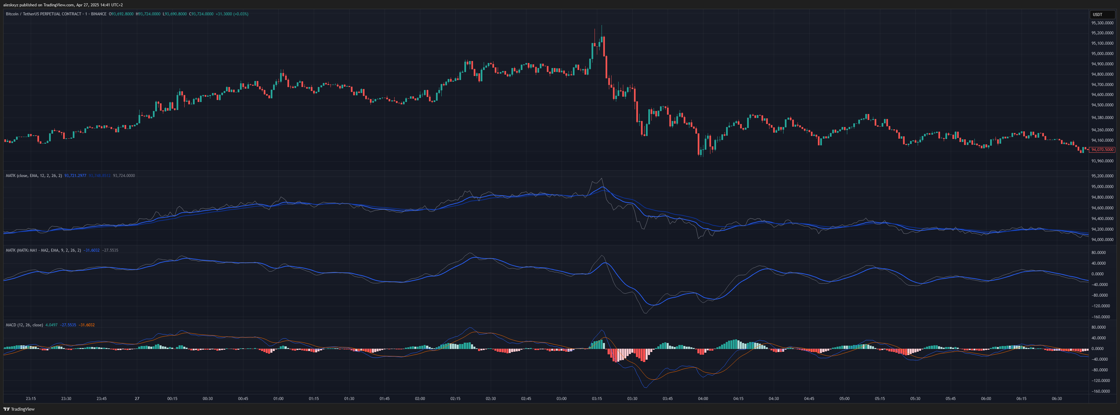Viewport: 1120px width, 415px height.
Task: Click the grey -27.5535 value in second MATK legend
Action: click(x=110, y=250)
